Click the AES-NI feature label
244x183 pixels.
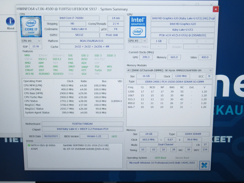point(29,74)
